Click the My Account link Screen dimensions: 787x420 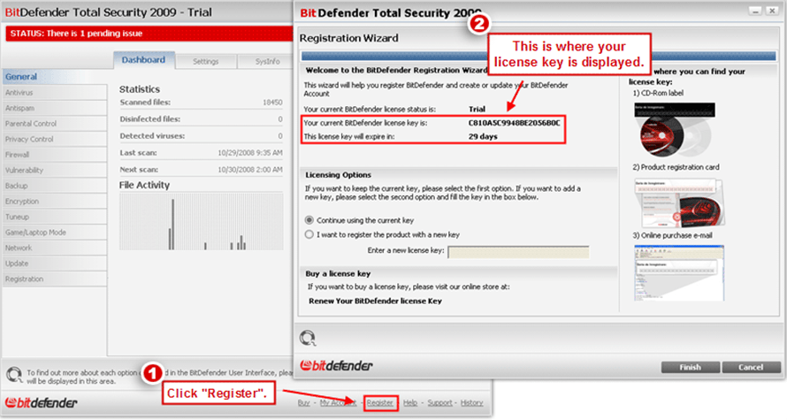pyautogui.click(x=338, y=403)
